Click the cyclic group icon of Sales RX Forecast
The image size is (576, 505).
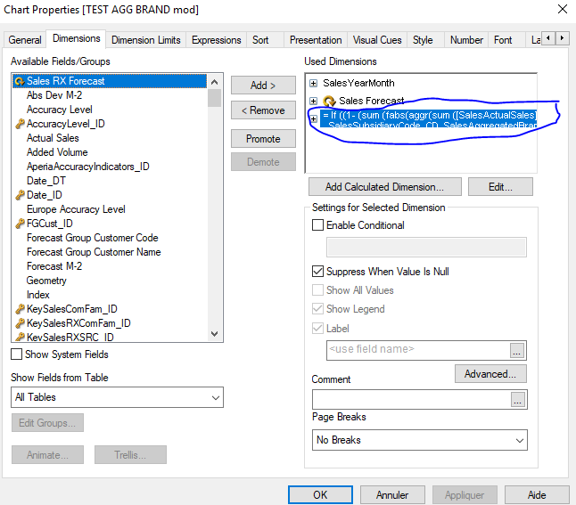[x=20, y=81]
